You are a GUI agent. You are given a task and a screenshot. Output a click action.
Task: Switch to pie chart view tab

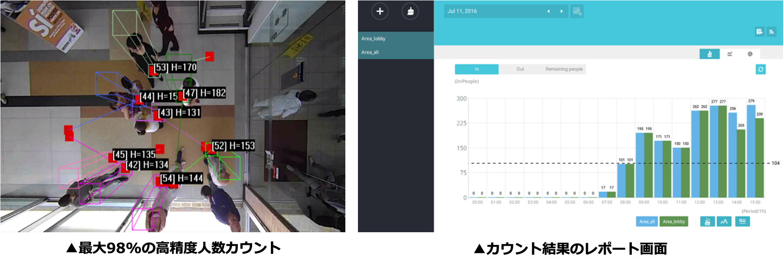point(750,54)
